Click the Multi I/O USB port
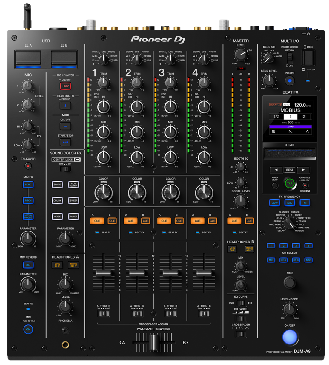This screenshot has width=329, height=365. pos(308,58)
